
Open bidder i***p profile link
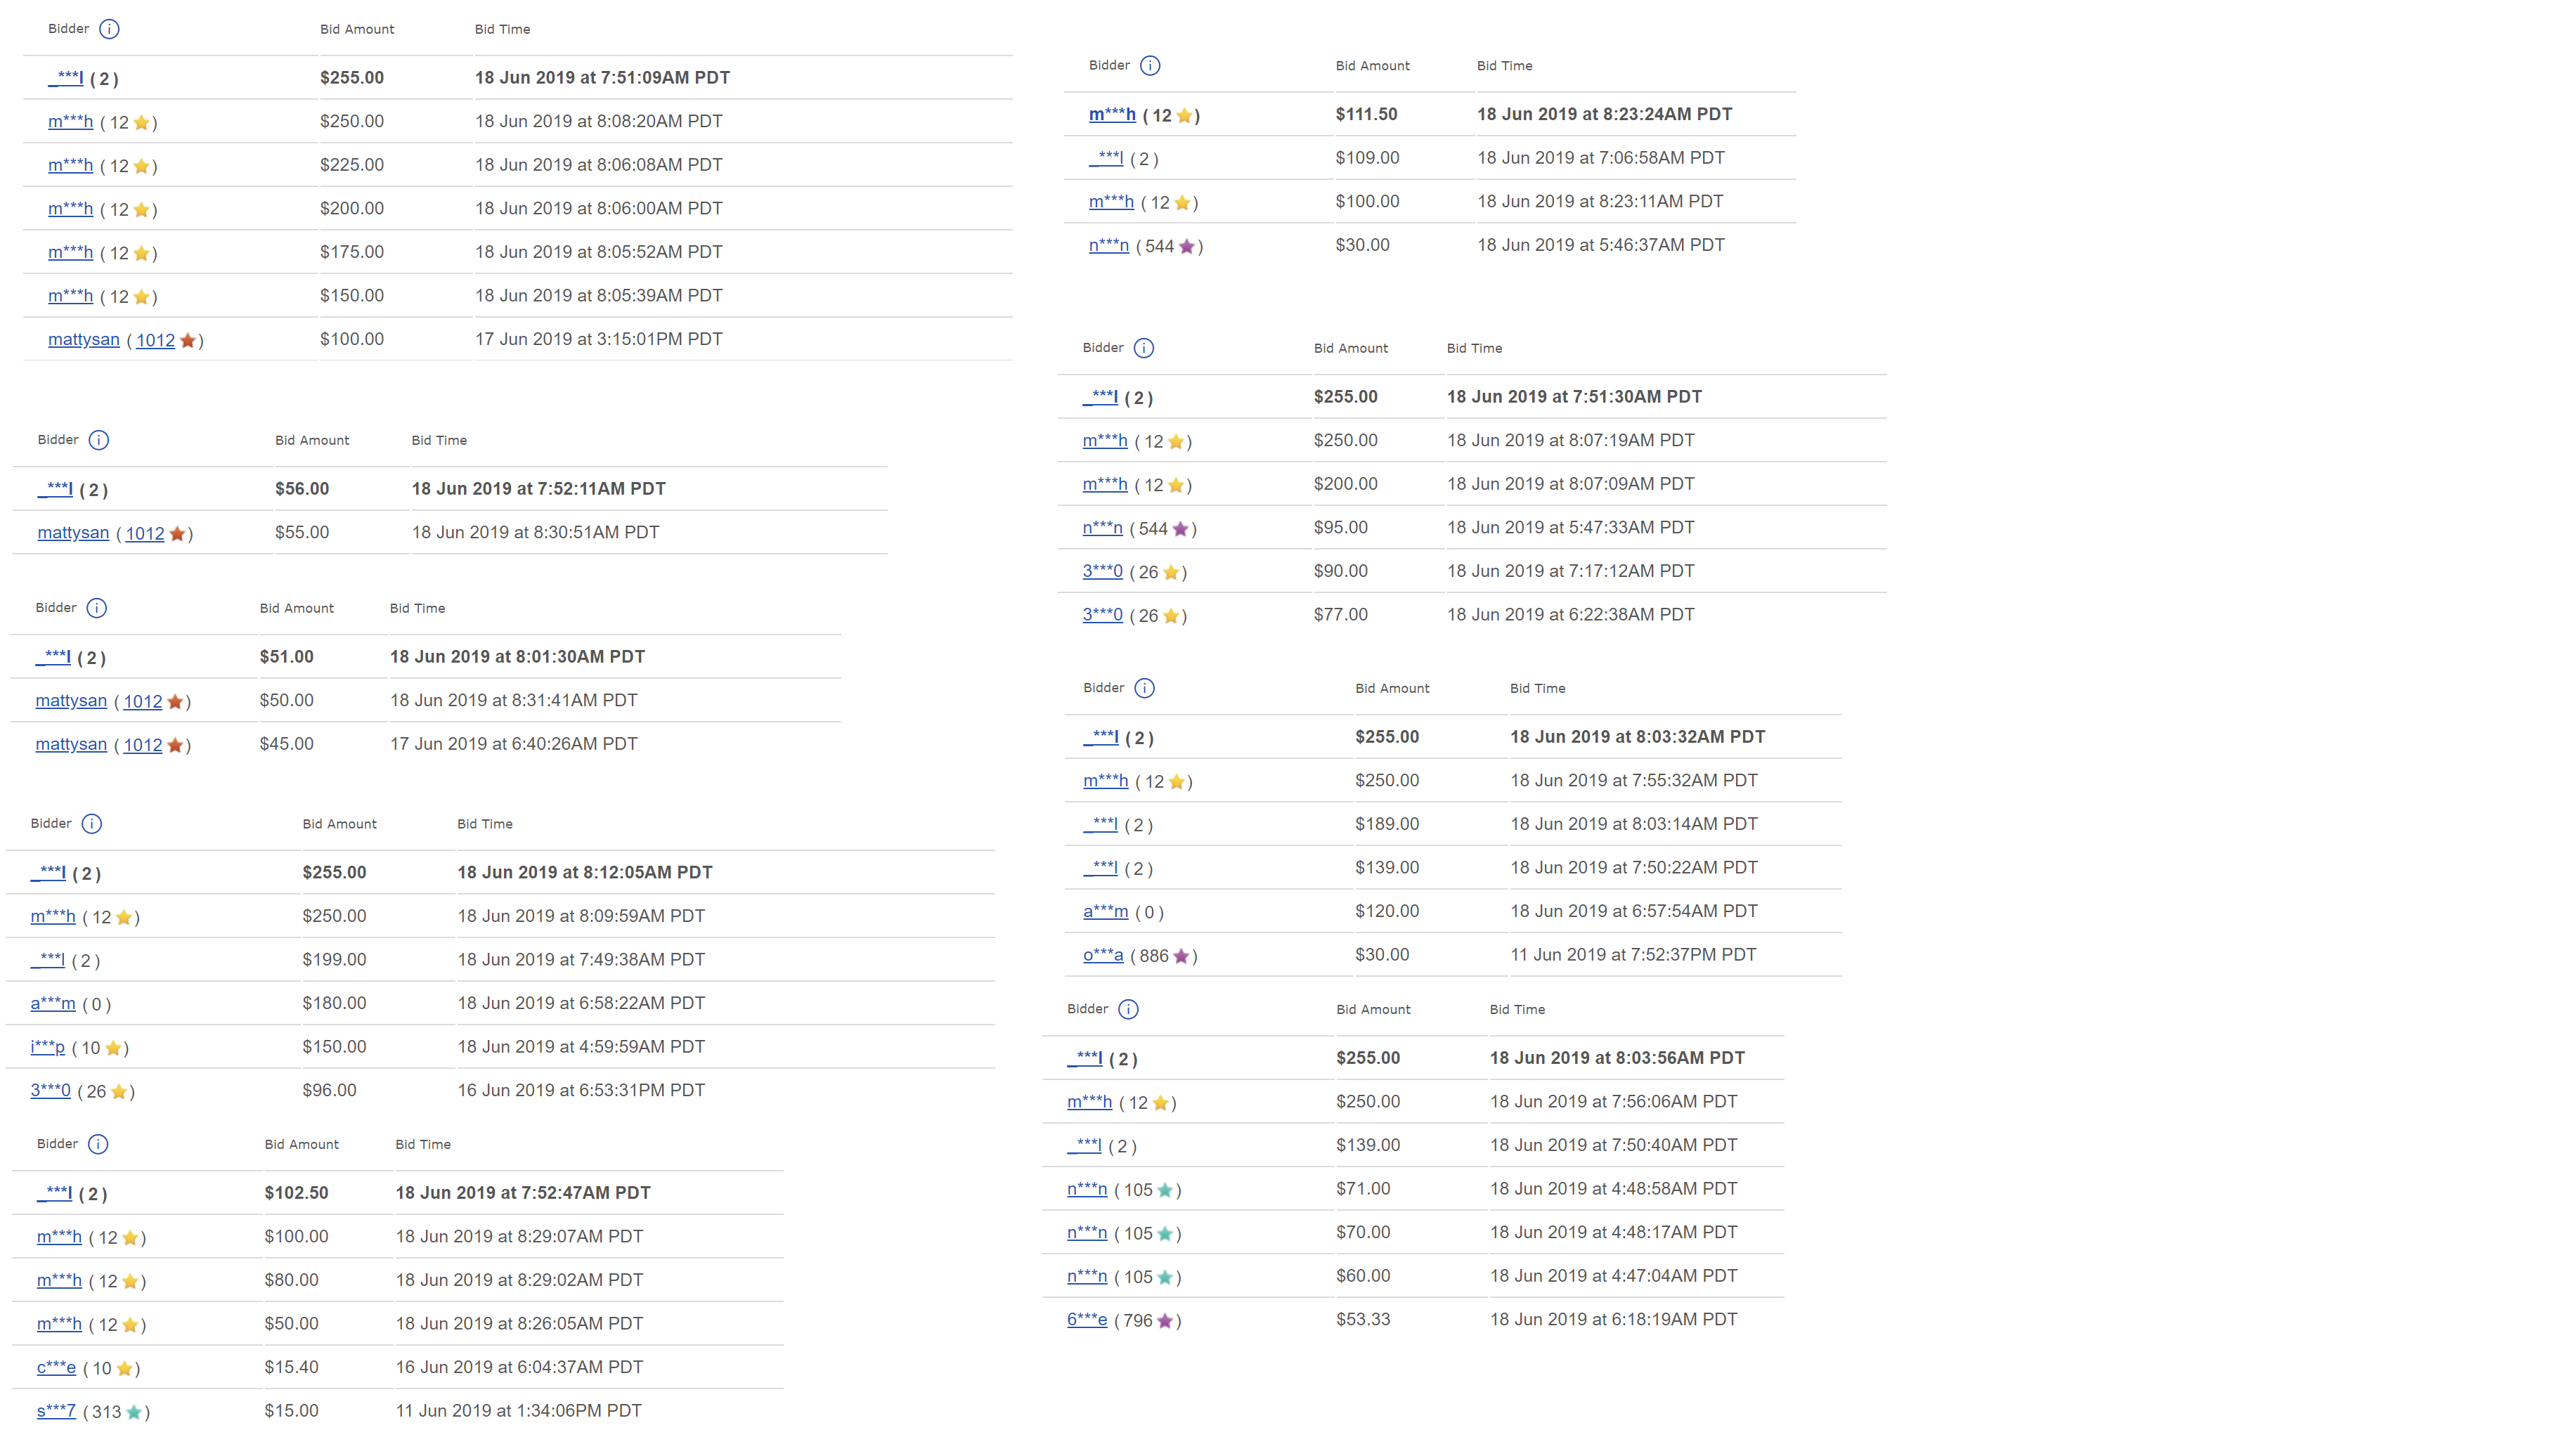point(47,1047)
